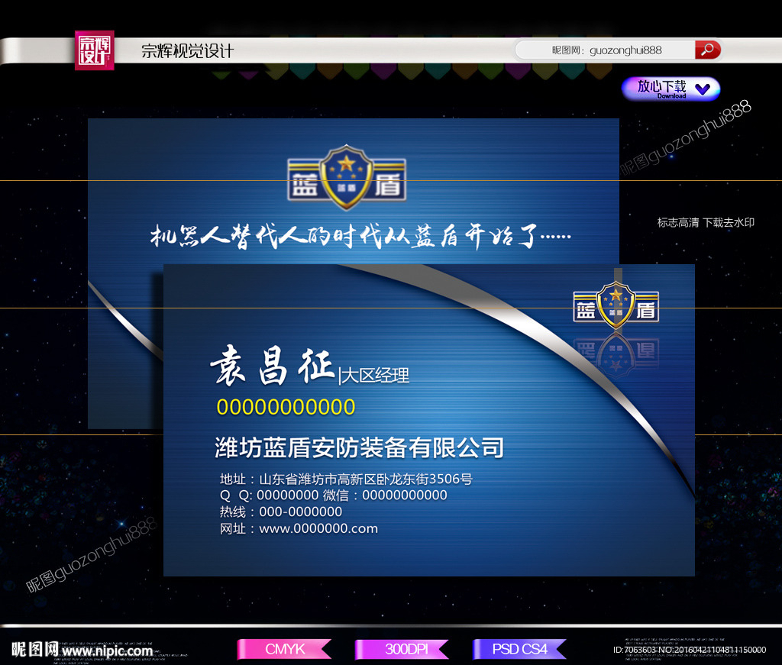This screenshot has height=665, width=782.
Task: Click the address line 山东省潍坊市高新区卧龙东街3506号
Action: click(x=346, y=479)
